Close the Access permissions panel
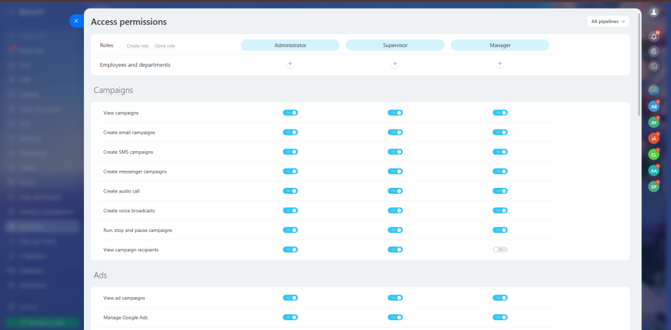The height and width of the screenshot is (330, 671). (76, 21)
